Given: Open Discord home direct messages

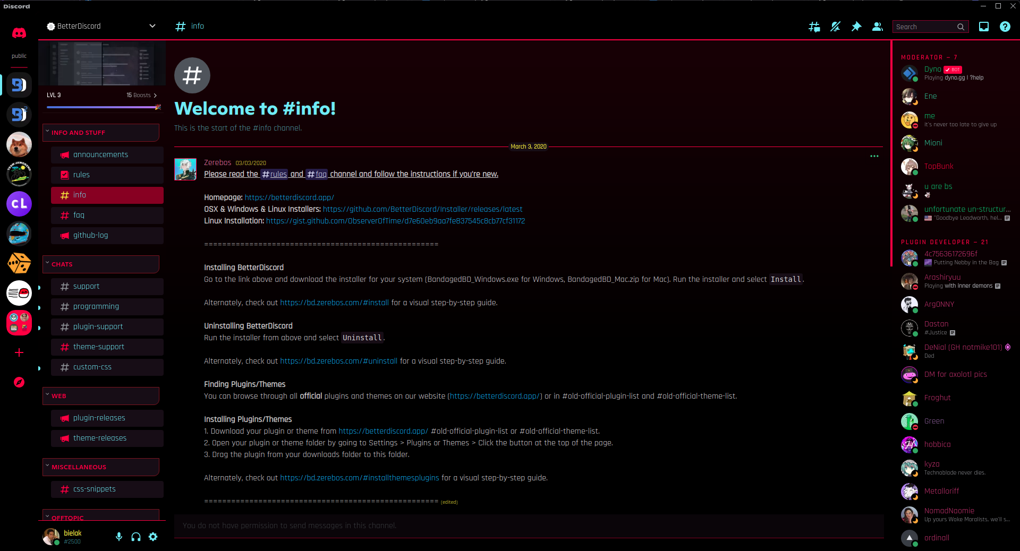Looking at the screenshot, I should pyautogui.click(x=19, y=33).
